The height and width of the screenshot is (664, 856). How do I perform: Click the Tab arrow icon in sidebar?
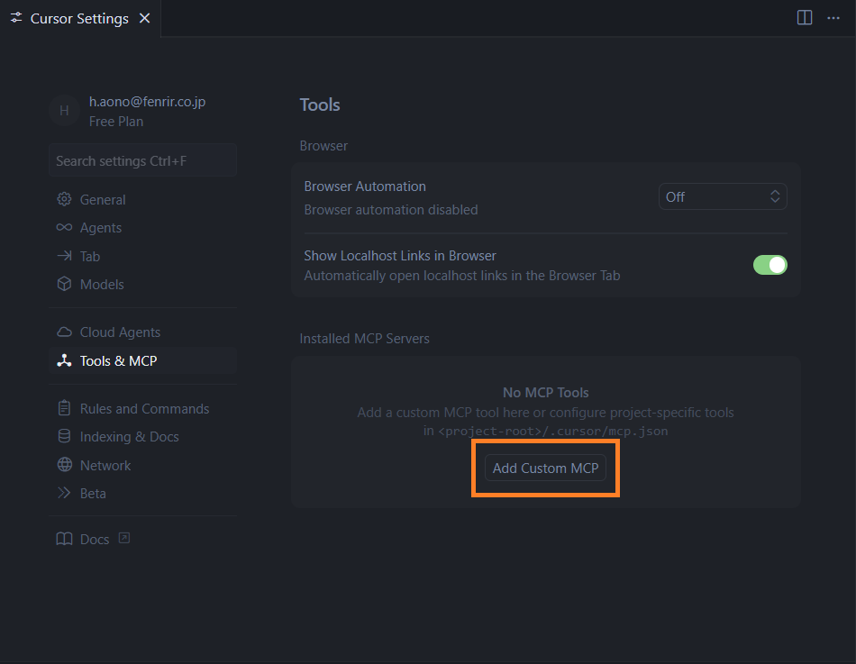(64, 256)
